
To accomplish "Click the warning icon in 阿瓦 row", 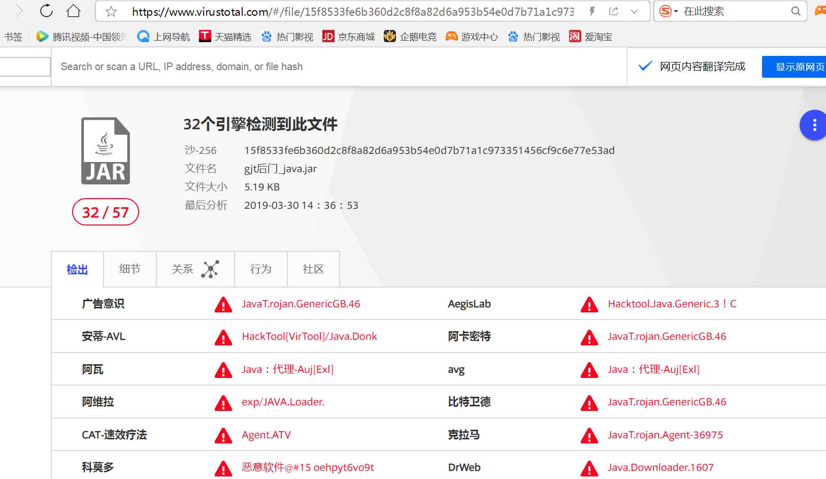I will tap(223, 370).
